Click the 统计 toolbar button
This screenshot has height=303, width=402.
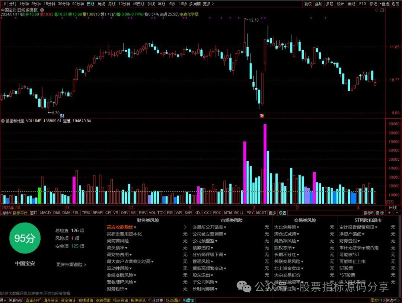(x=340, y=4)
